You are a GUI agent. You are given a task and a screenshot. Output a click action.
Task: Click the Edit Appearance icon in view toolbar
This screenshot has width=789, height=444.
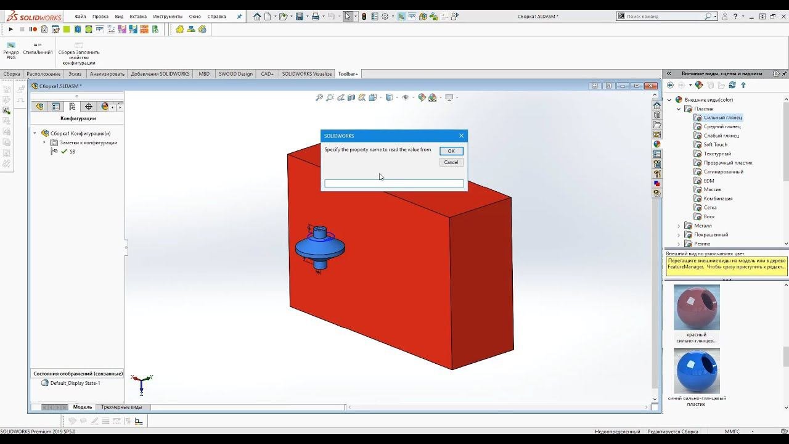[422, 97]
